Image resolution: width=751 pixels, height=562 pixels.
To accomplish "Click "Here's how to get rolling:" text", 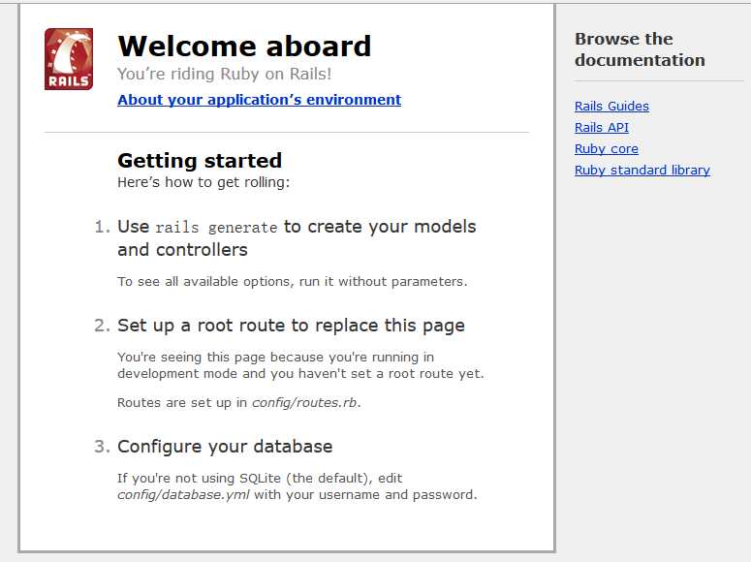I will click(203, 182).
